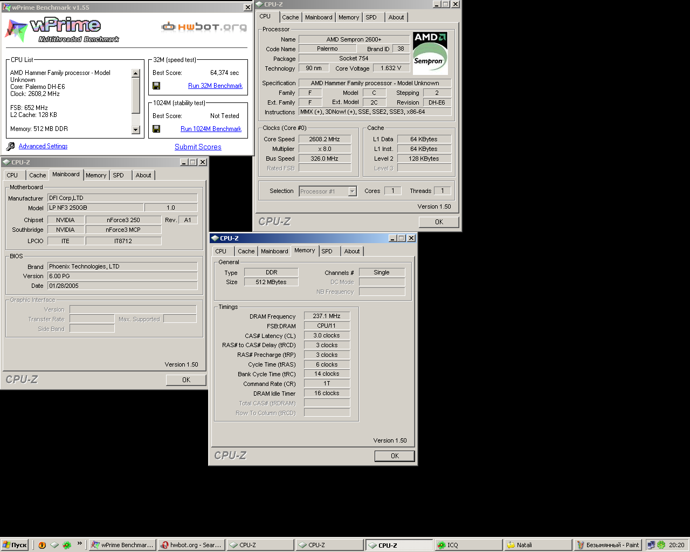The image size is (690, 552).
Task: Click the Bus Speed value 326.0 MHz
Action: pyautogui.click(x=325, y=158)
